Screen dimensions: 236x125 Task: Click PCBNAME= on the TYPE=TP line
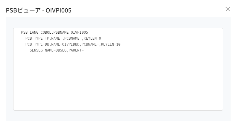coord(73,38)
